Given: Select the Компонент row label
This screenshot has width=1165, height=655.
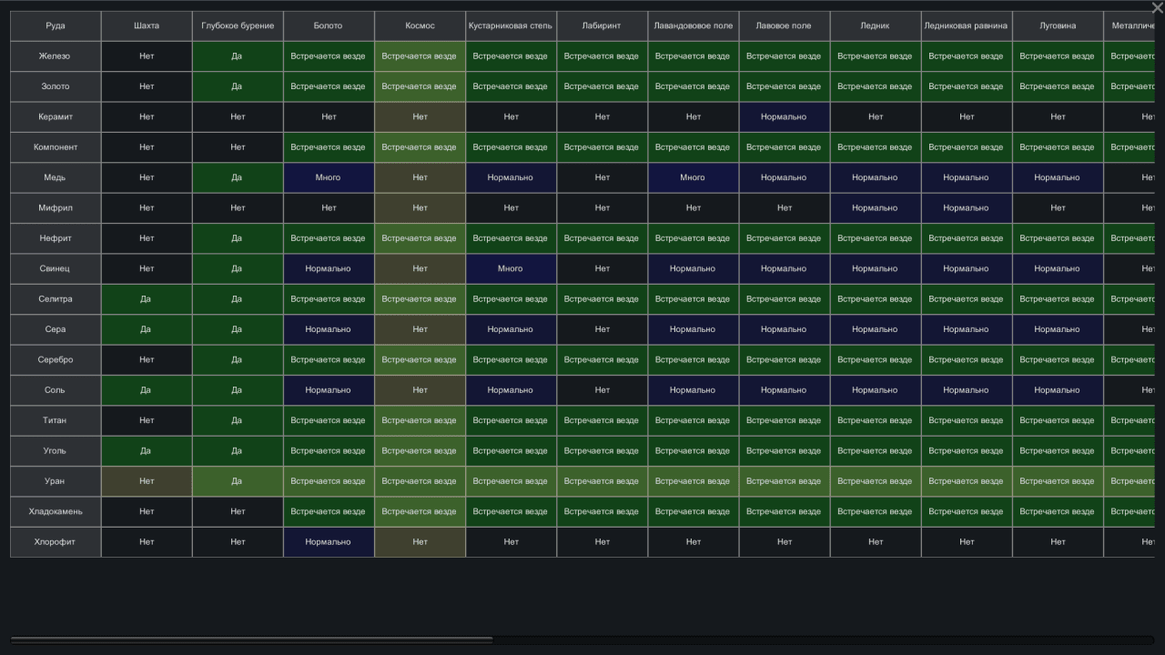Looking at the screenshot, I should (56, 147).
